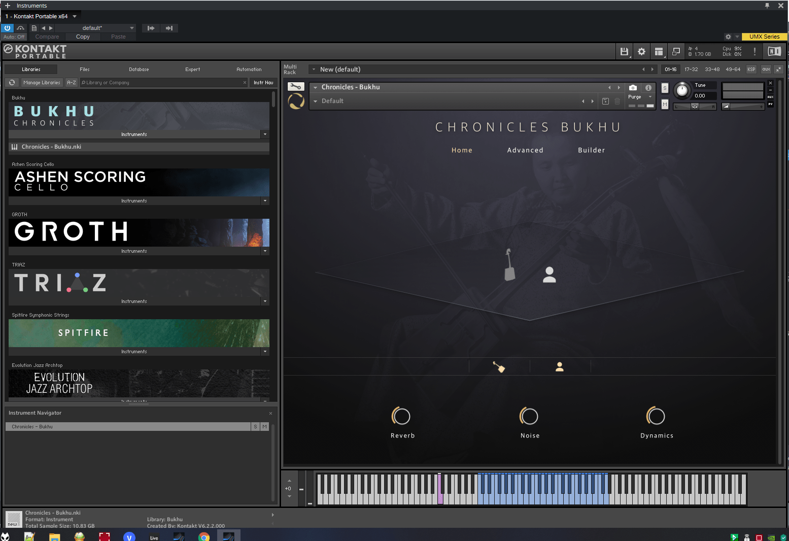Open the Default snapshot dropdown

(x=315, y=101)
